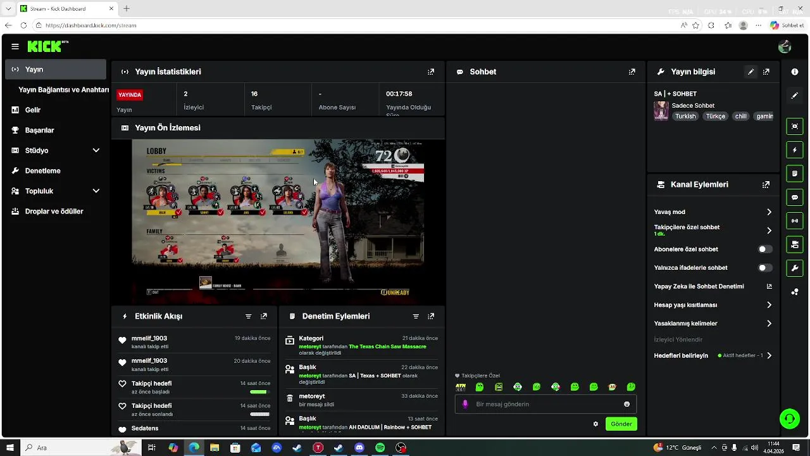Pop out the Kanal Eylemleri panel
This screenshot has height=456, width=810.
[766, 185]
